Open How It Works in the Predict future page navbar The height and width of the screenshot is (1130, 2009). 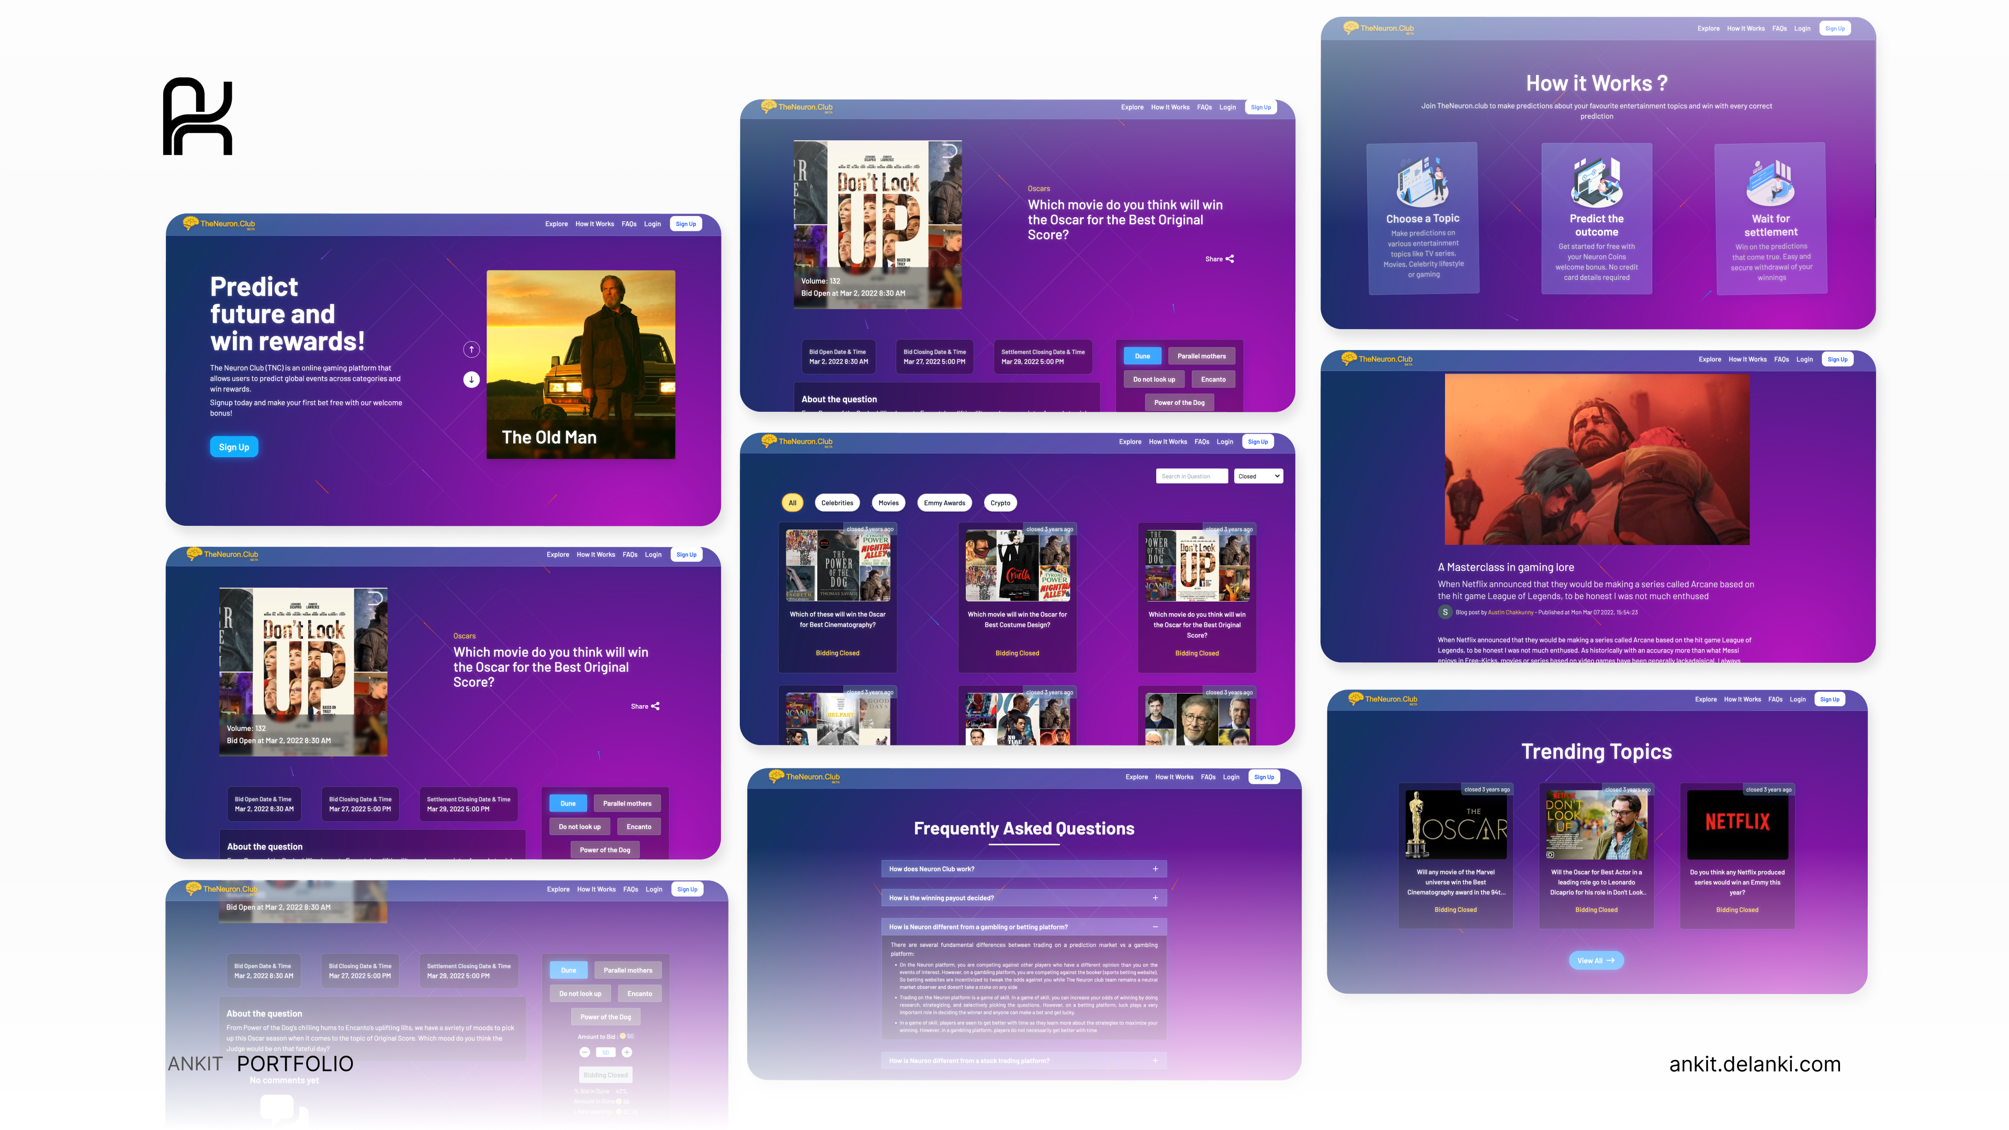(594, 224)
